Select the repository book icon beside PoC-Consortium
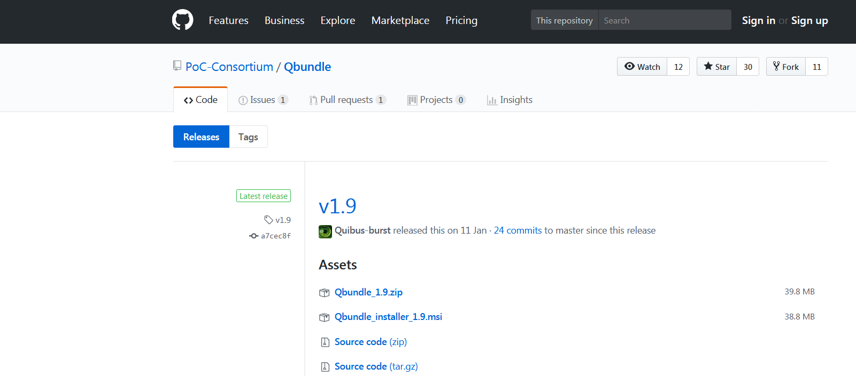 (x=177, y=66)
